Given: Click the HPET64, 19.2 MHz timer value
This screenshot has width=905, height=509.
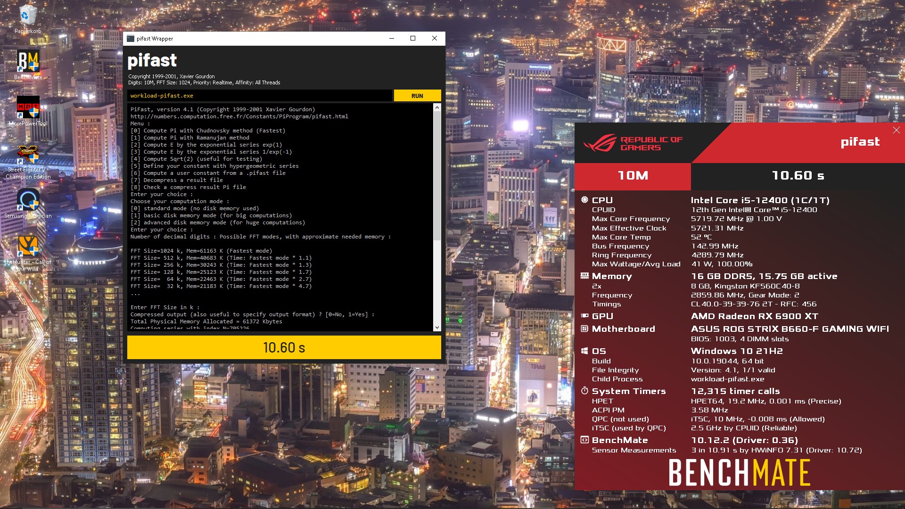Looking at the screenshot, I should point(766,401).
